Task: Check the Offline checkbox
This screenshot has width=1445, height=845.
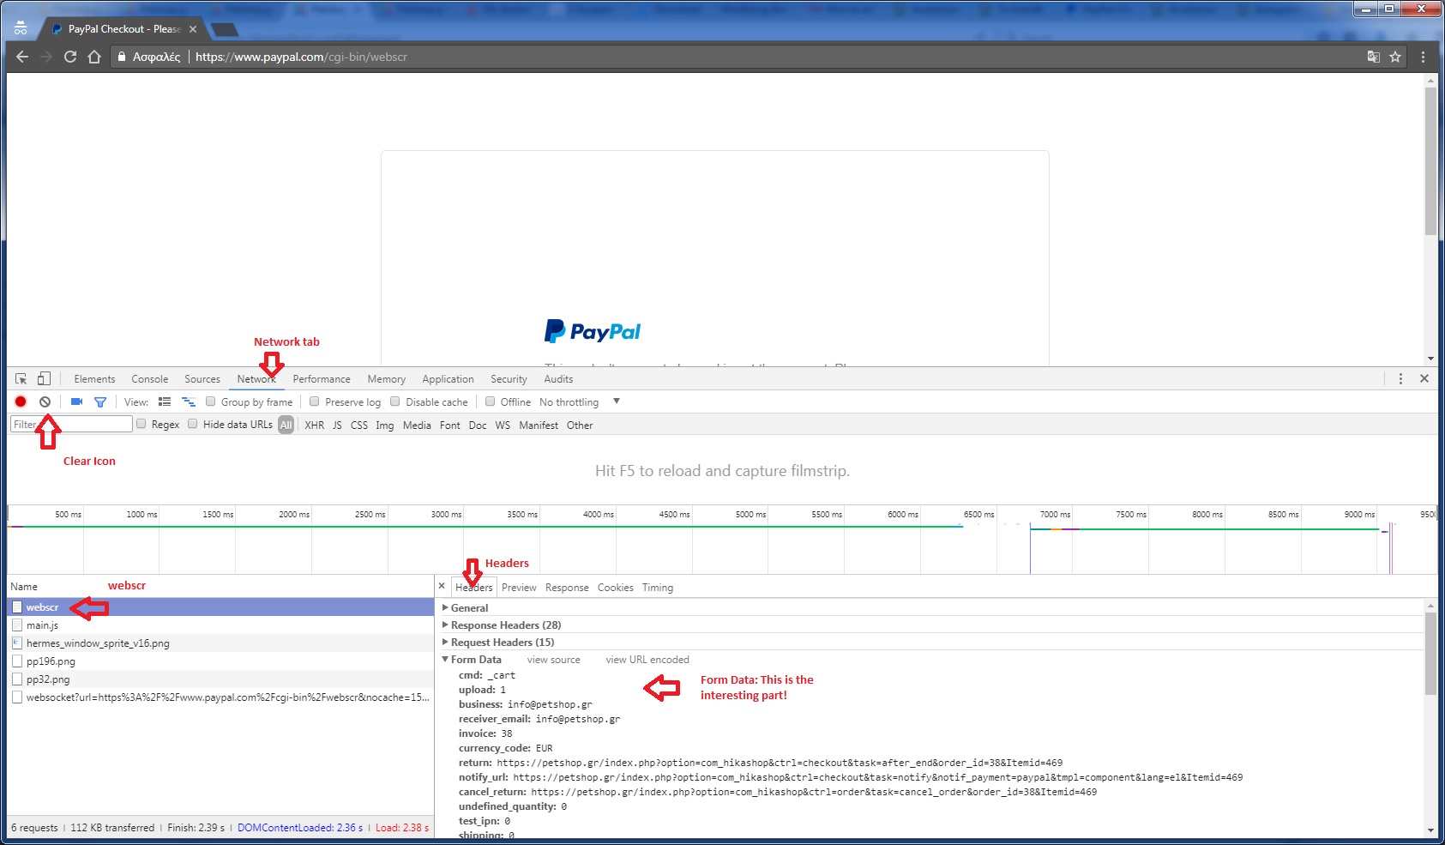Action: point(491,401)
